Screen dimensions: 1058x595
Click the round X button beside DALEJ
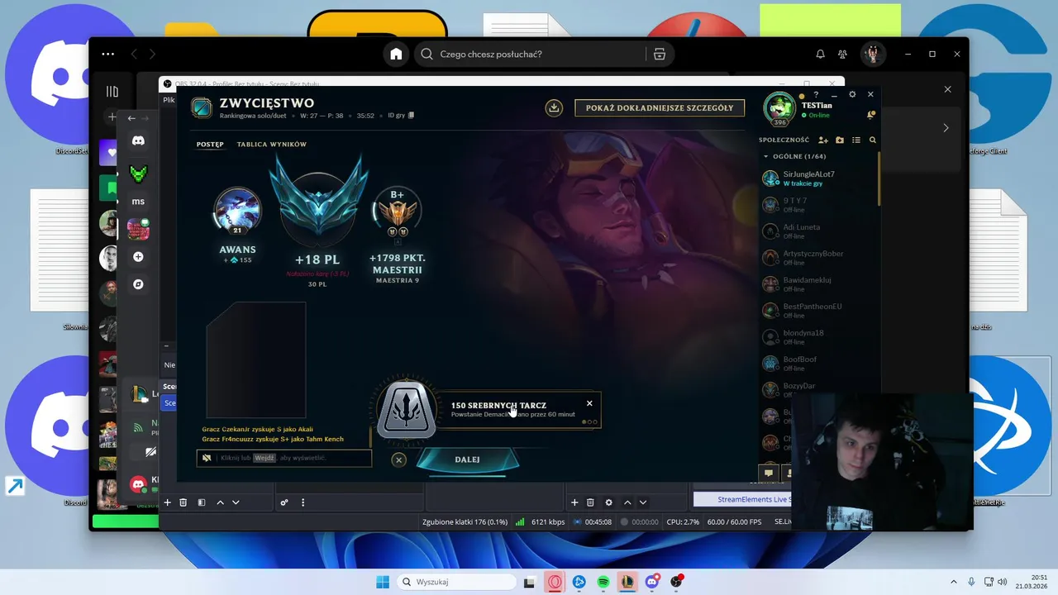click(398, 460)
